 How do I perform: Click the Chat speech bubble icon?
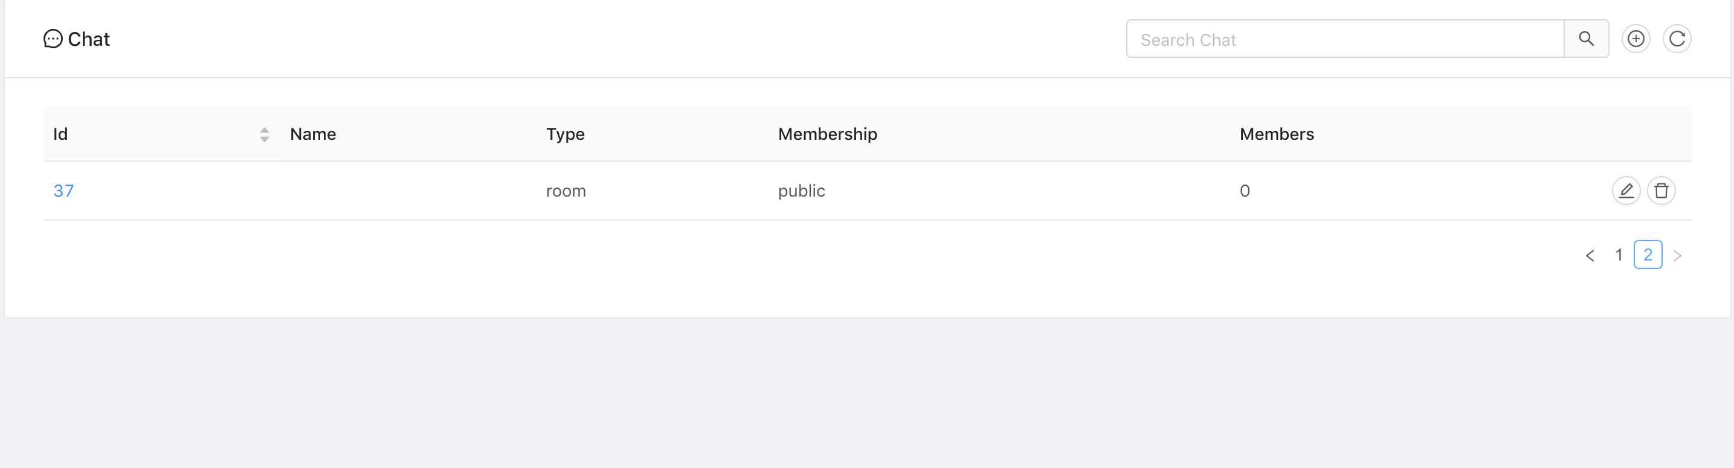pos(53,38)
